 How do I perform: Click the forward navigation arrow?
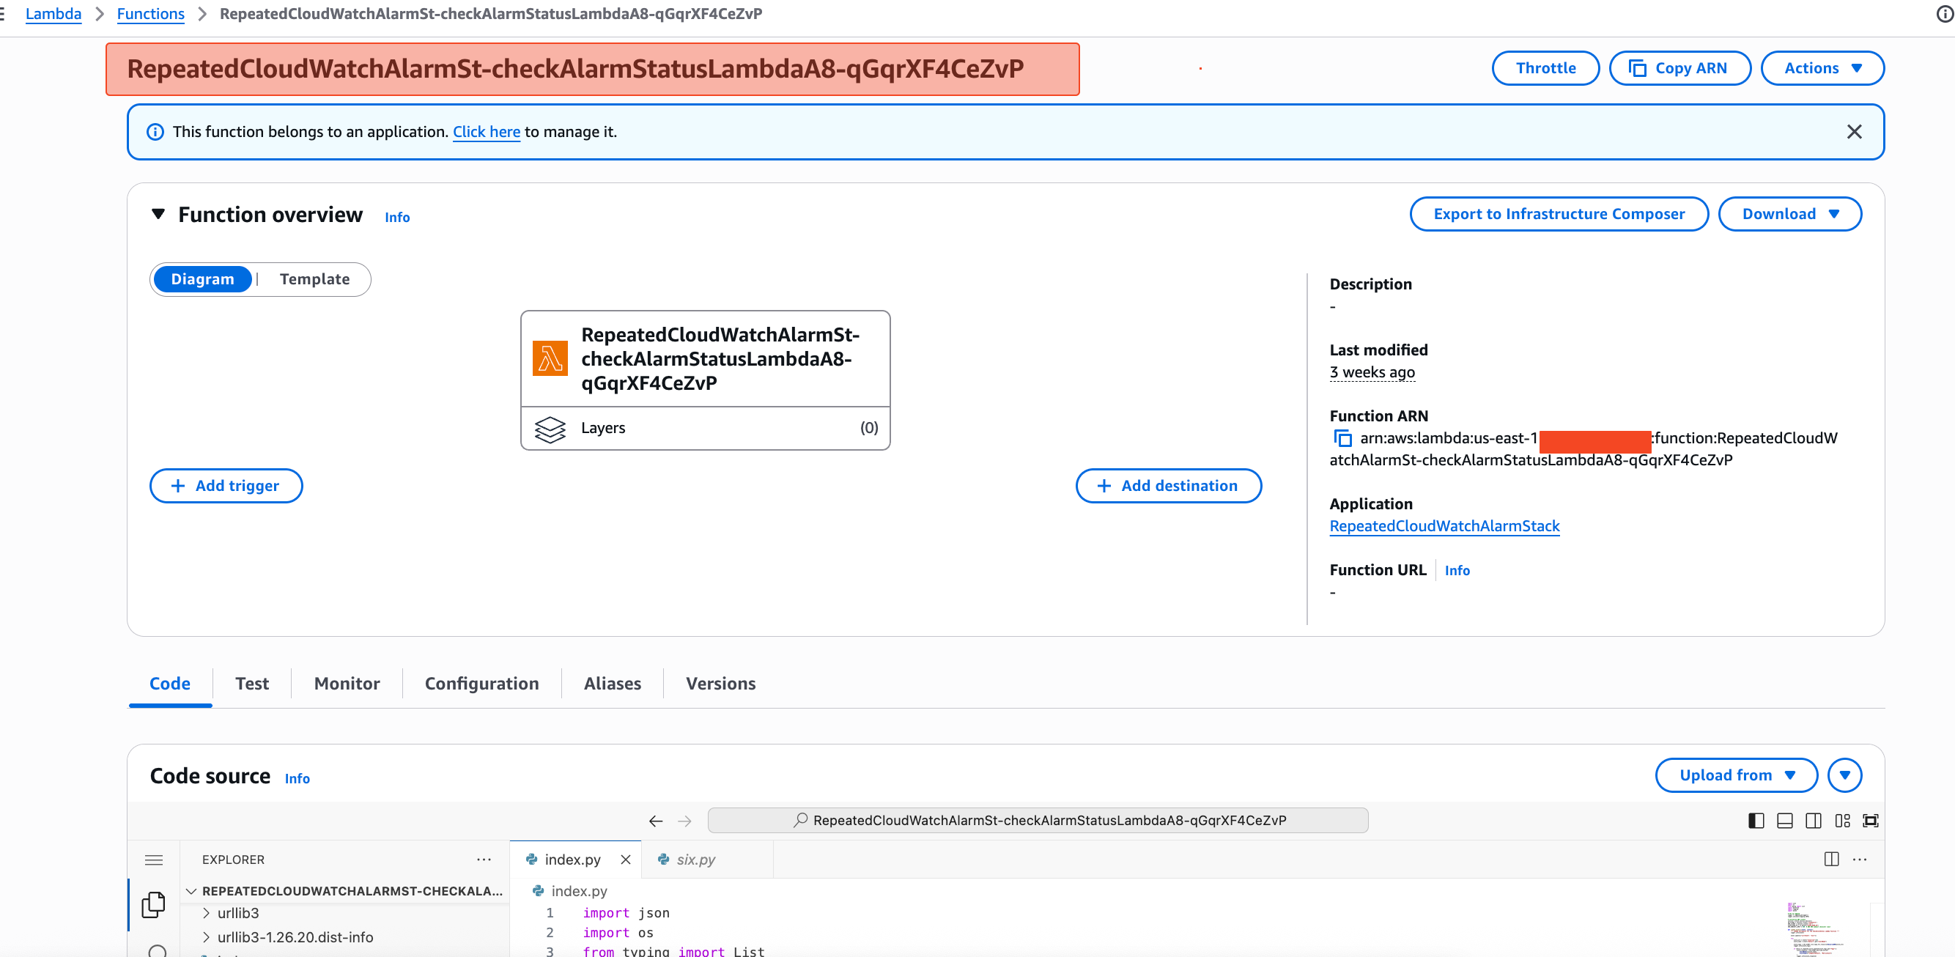[684, 821]
